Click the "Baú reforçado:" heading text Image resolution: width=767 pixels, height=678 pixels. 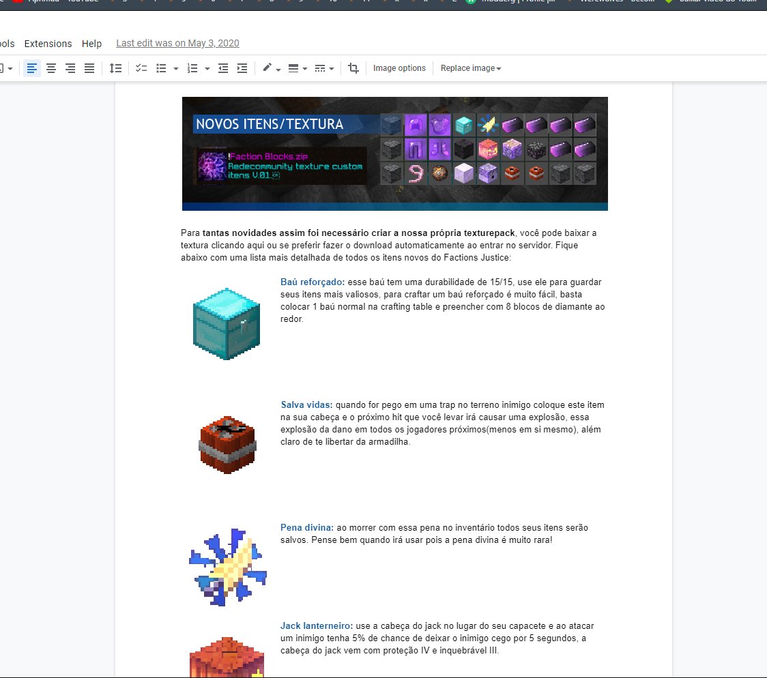coord(313,282)
